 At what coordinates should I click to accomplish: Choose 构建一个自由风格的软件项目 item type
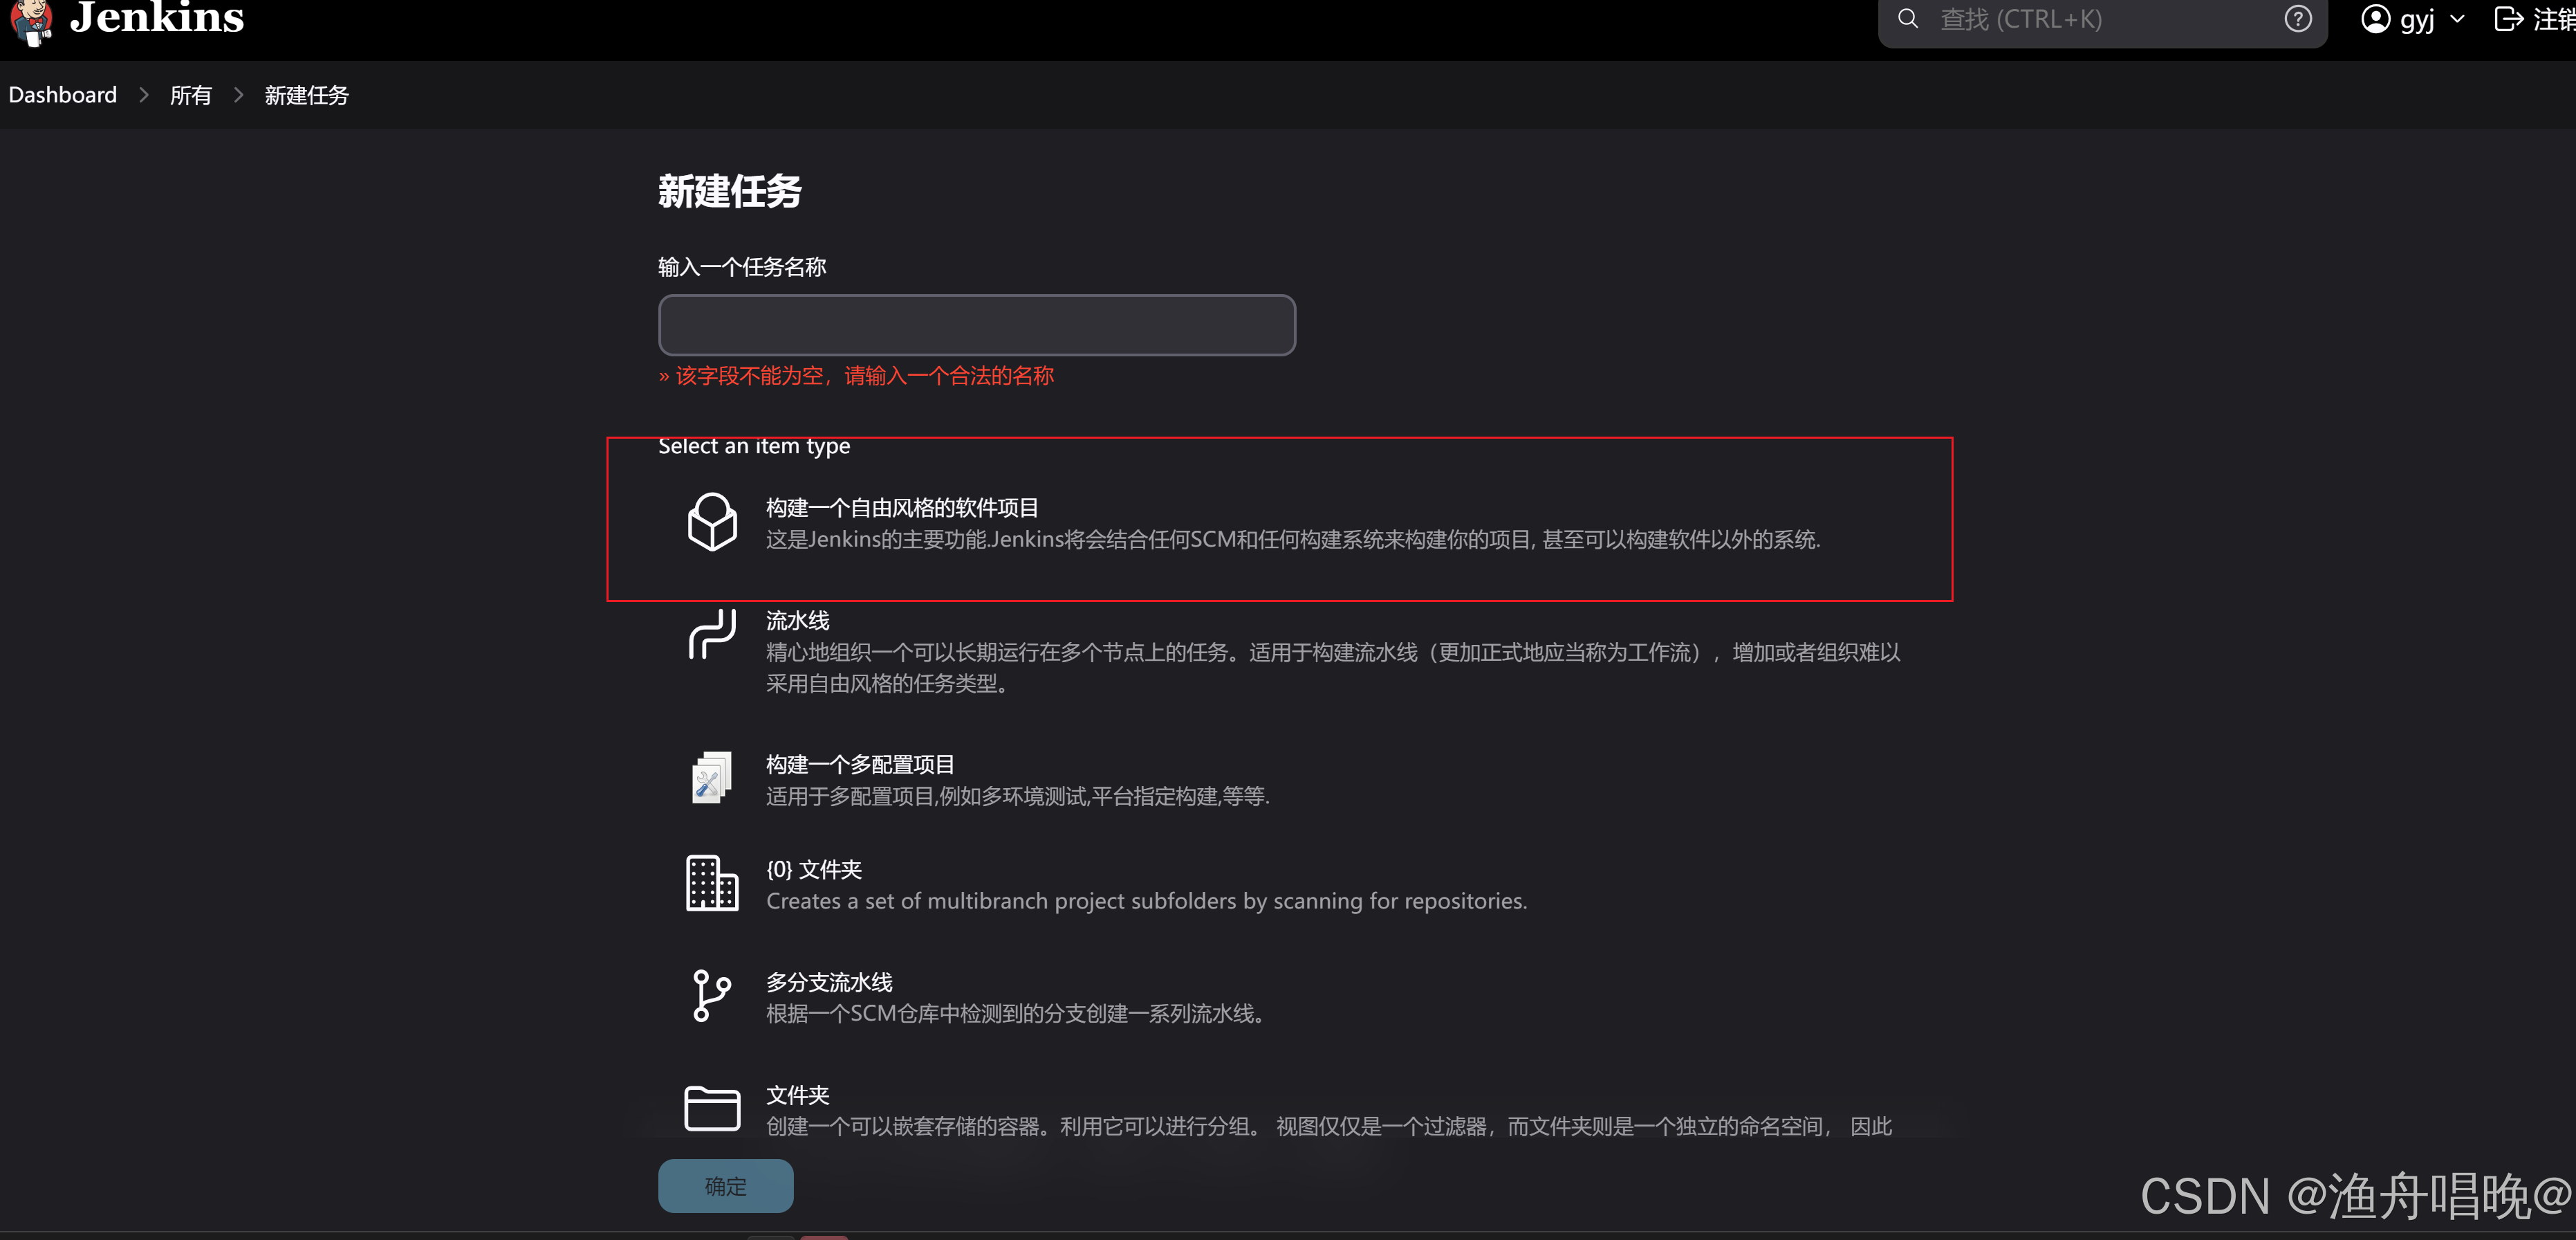click(x=902, y=509)
